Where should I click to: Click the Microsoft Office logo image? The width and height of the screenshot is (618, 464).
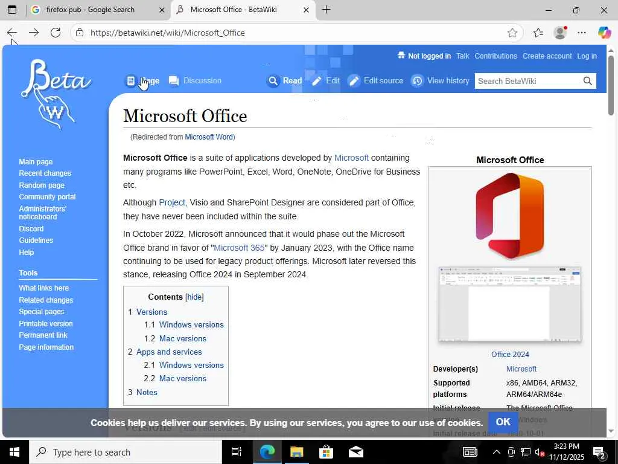point(510,216)
